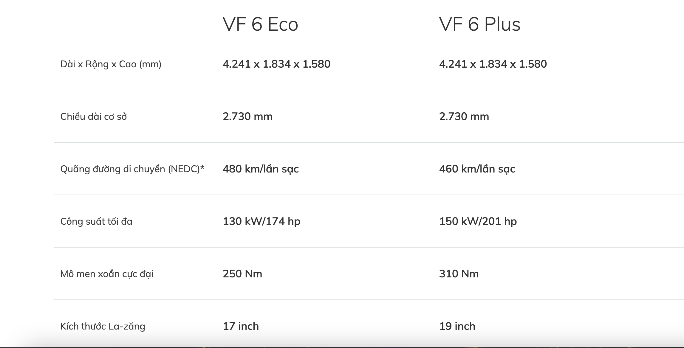684x348 pixels.
Task: Click the VF 6 Eco column heading
Action: [x=260, y=24]
